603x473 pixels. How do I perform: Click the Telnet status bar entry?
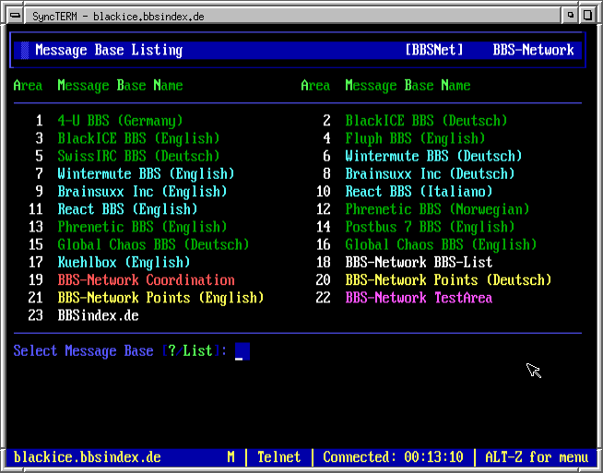pyautogui.click(x=278, y=457)
